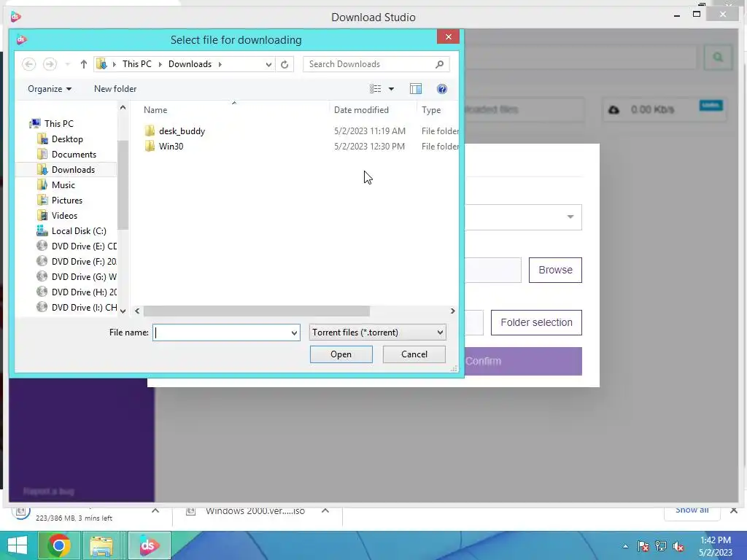Expand options for Windows 2000 iso download
747x560 pixels.
[x=325, y=510]
